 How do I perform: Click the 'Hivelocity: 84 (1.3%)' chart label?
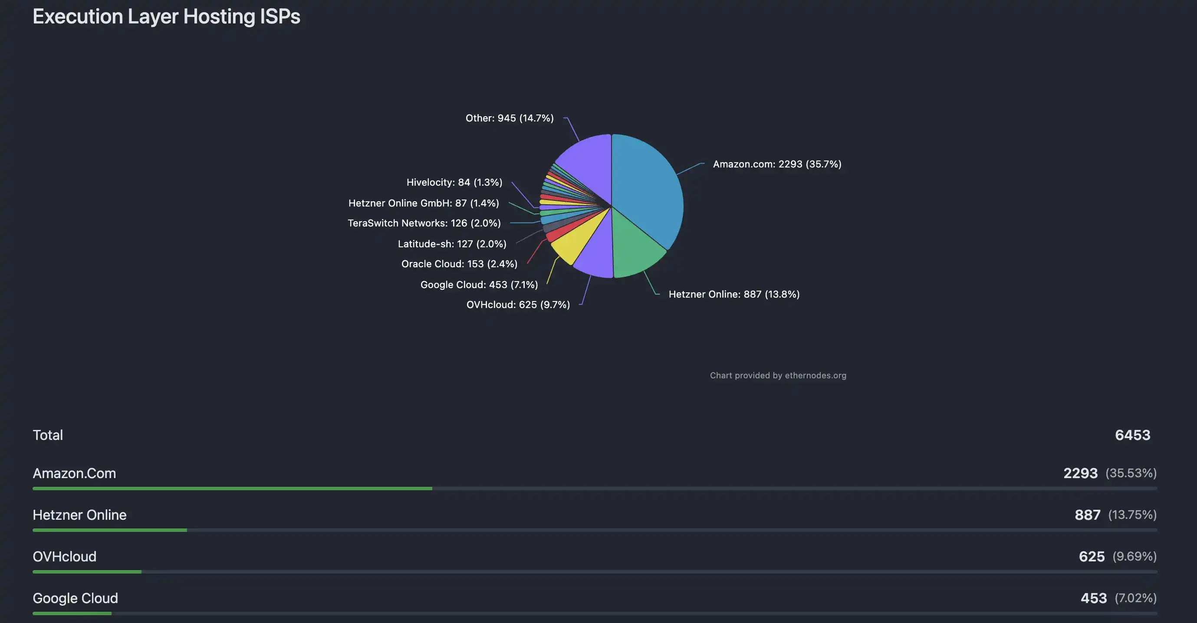tap(454, 182)
